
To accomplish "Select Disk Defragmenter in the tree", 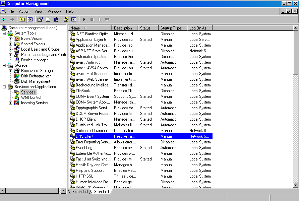I will 36,76.
